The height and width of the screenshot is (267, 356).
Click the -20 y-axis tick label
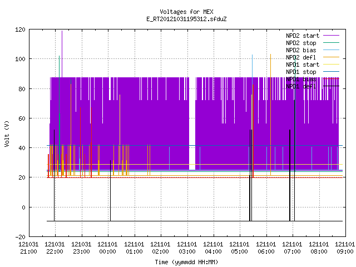click(x=20, y=237)
